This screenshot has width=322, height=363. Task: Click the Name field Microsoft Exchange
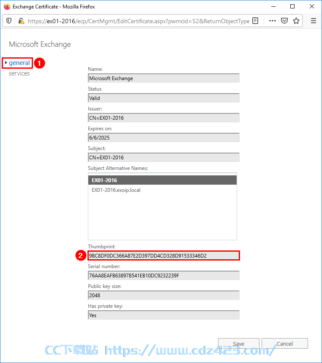pyautogui.click(x=164, y=78)
